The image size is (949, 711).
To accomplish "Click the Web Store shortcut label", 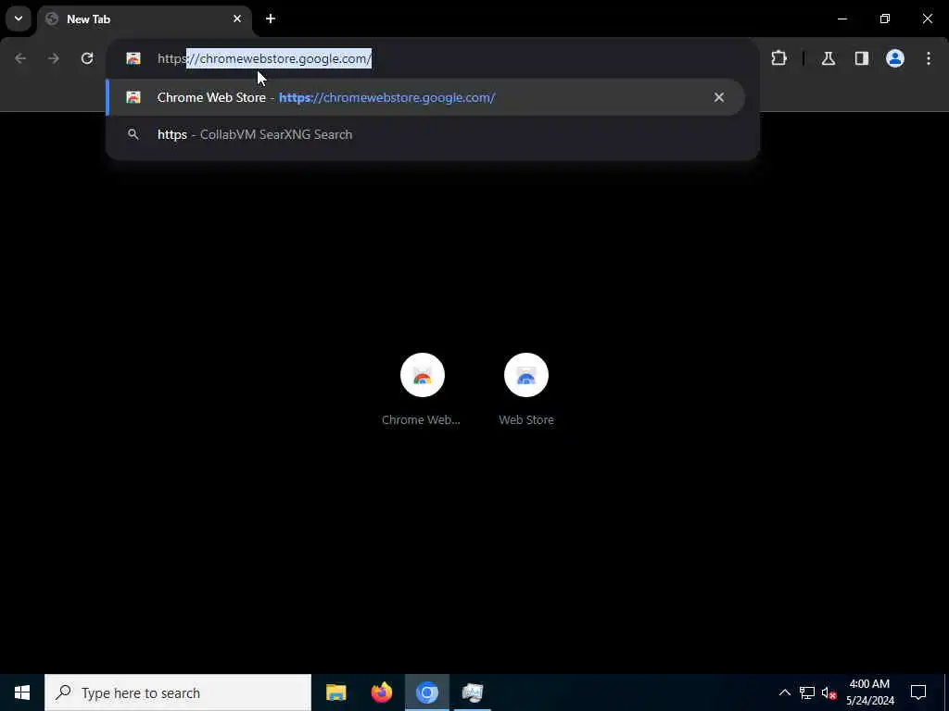I will click(526, 419).
